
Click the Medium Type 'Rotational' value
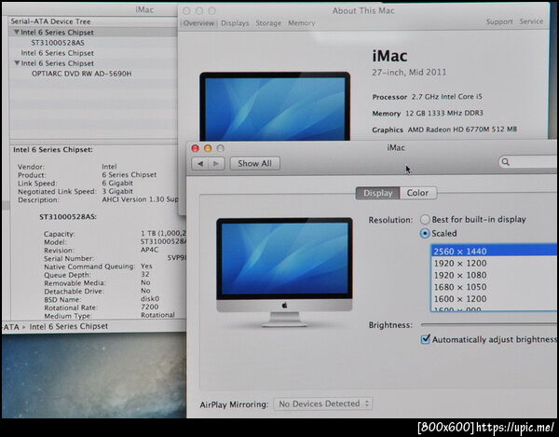157,315
